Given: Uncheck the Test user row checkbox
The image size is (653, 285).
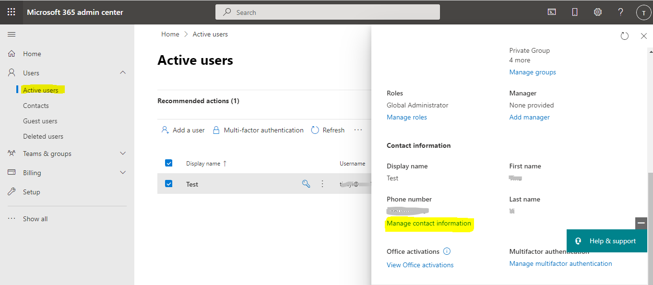Looking at the screenshot, I should (169, 183).
